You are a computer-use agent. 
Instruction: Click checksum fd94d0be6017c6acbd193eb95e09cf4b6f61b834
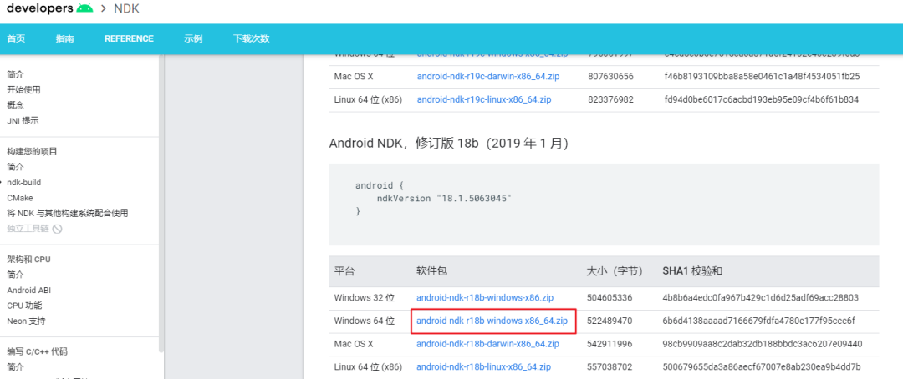[x=762, y=99]
